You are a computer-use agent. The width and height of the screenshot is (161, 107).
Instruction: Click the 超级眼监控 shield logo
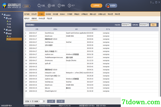point(5,6)
